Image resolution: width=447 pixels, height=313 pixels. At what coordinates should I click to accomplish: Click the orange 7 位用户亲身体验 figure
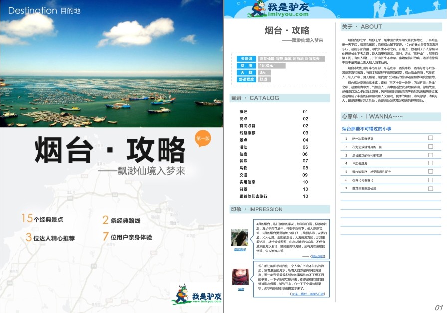[127, 237]
